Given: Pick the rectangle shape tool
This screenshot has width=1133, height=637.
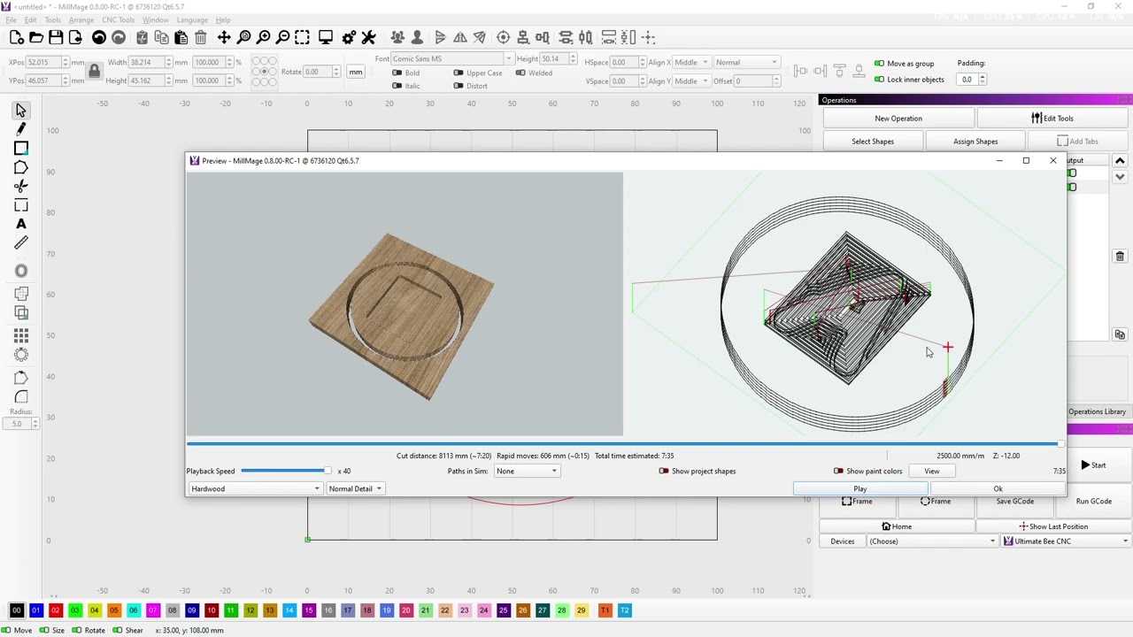Looking at the screenshot, I should (21, 148).
